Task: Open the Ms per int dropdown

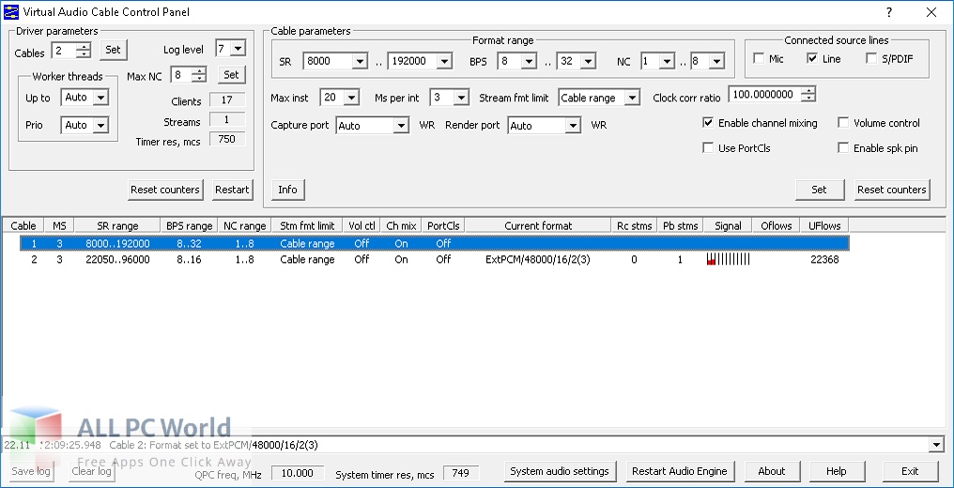Action: pyautogui.click(x=461, y=98)
